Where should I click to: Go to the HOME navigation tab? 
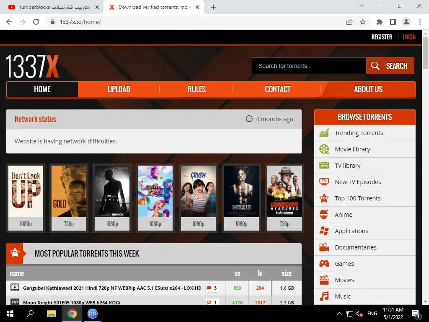tap(42, 89)
